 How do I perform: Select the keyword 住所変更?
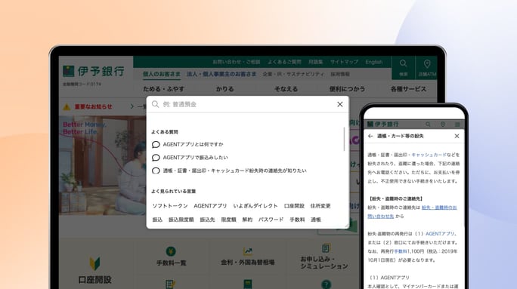pyautogui.click(x=320, y=206)
